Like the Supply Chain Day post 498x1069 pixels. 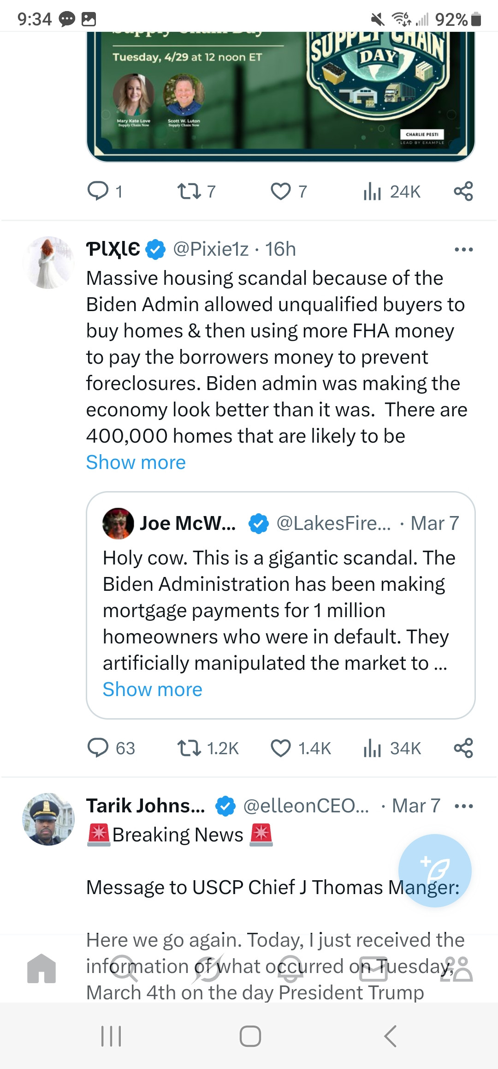[x=281, y=191]
